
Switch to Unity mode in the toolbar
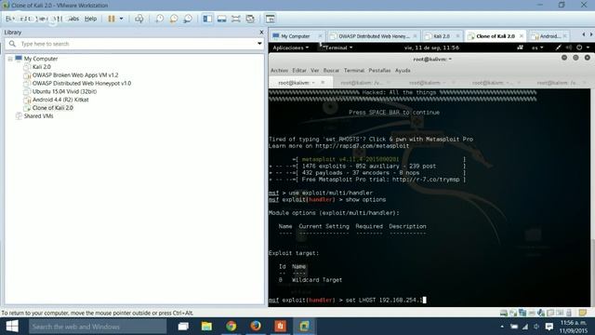pos(250,19)
